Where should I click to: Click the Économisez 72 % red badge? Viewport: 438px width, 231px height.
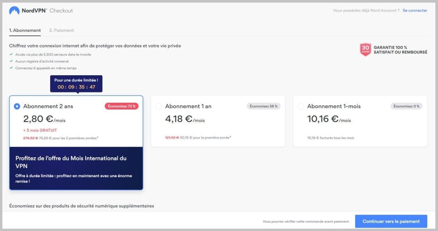point(121,106)
